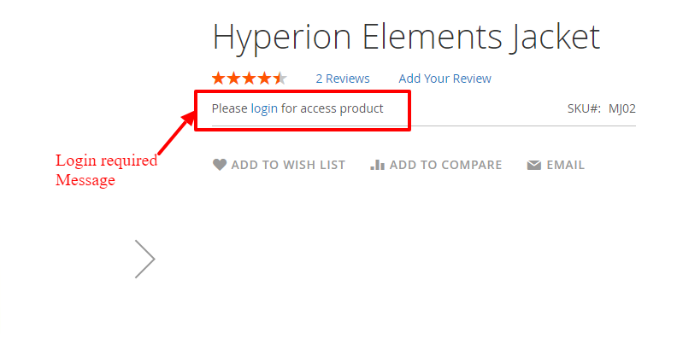The image size is (677, 362).
Task: Click the third orange rating star
Action: point(249,79)
